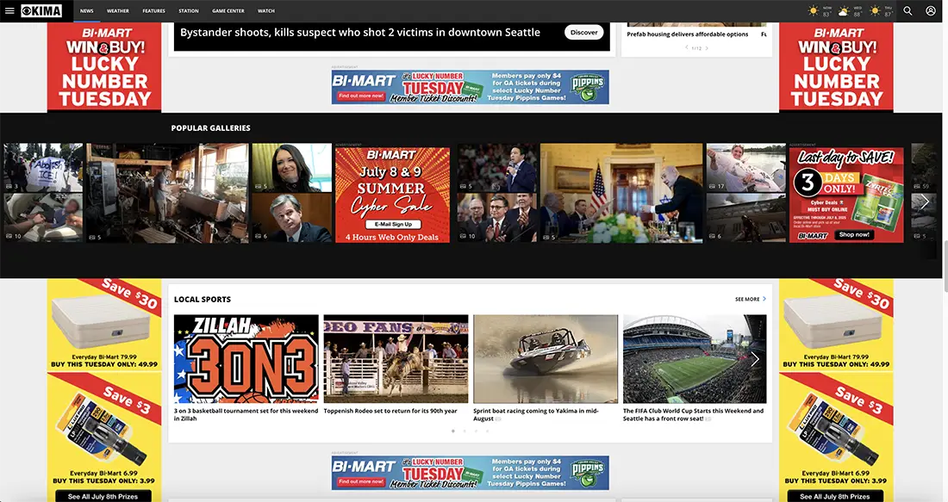Viewport: 948px width, 502px height.
Task: Click the left Win & Buy Lucky Number ad
Action: [x=104, y=66]
